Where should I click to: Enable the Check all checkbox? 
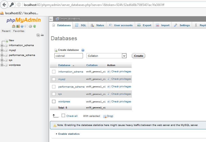coord(63,115)
